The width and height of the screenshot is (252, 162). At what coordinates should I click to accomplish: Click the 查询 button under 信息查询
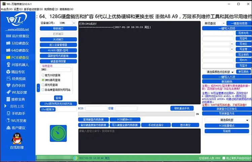pyautogui.click(x=58, y=98)
